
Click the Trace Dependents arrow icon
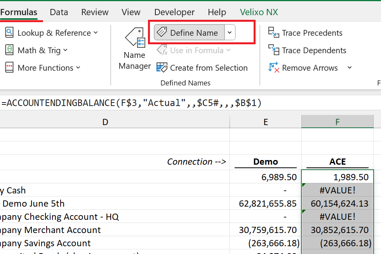point(273,50)
